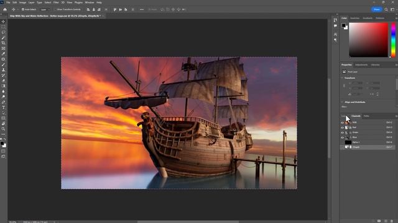Click the Home icon in options bar
Image resolution: width=398 pixels, height=223 pixels.
5,10
